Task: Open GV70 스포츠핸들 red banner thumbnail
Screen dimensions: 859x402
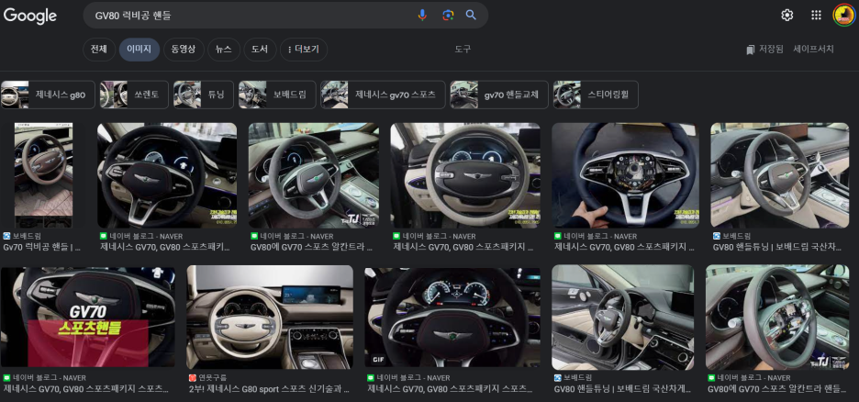Action: 88,318
